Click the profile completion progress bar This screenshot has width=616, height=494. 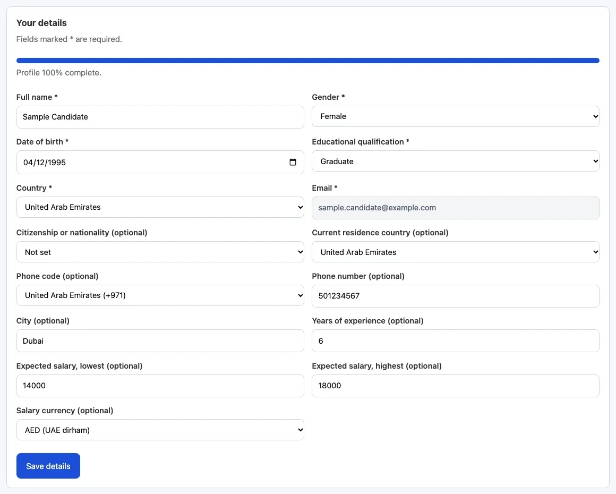[308, 61]
